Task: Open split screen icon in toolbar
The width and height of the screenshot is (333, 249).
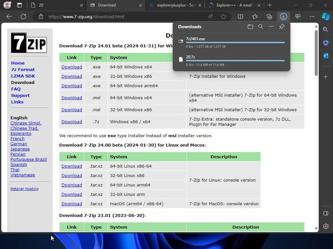Action: tap(240, 17)
